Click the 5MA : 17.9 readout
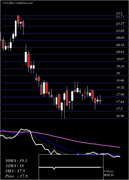Screen dimensions: 129x180 [x=15, y=171]
